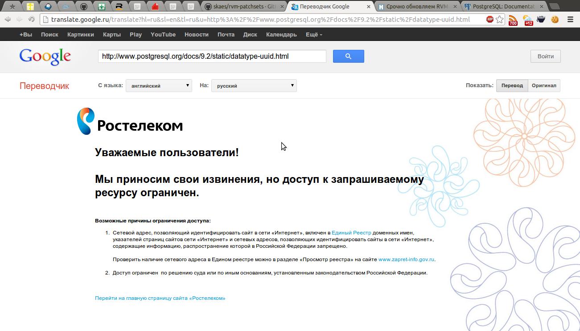
Task: Open the RSS feed extension showing 700
Action: [x=513, y=20]
